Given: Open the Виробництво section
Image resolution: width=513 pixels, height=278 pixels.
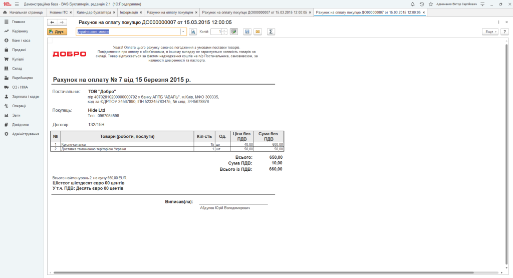Looking at the screenshot, I should (22, 78).
